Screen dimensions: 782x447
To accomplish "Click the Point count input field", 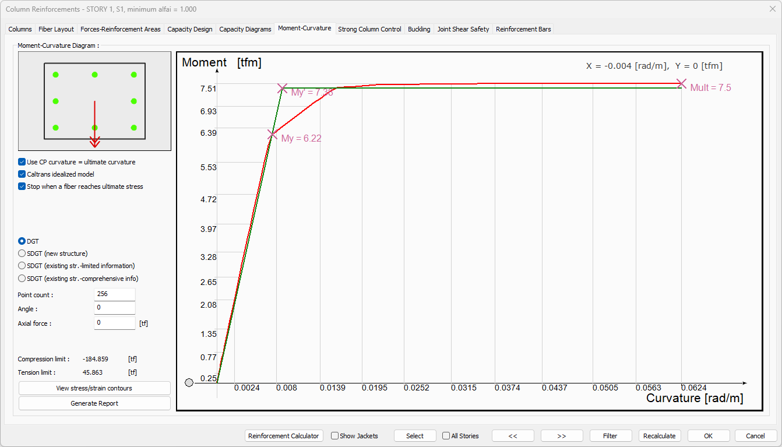I will 114,294.
